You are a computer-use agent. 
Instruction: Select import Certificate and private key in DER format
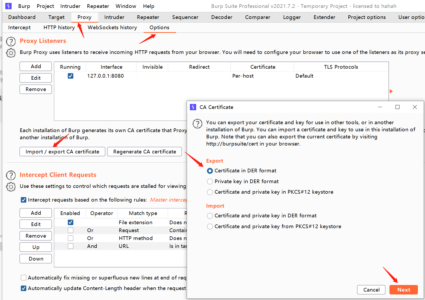pos(210,216)
